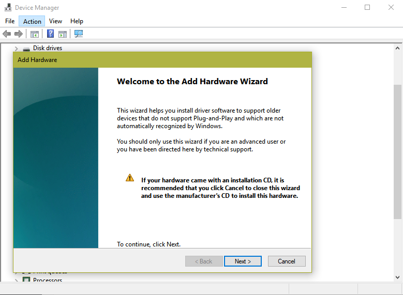Click the Add Hardware dialog title bar
Viewport: 403px width, 295px height.
162,60
